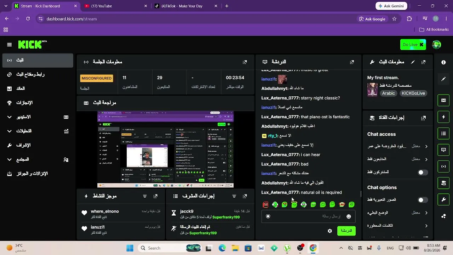This screenshot has height=255, width=453.
Task: Toggle the channel actions widget icon in the right rail
Action: click(x=443, y=183)
